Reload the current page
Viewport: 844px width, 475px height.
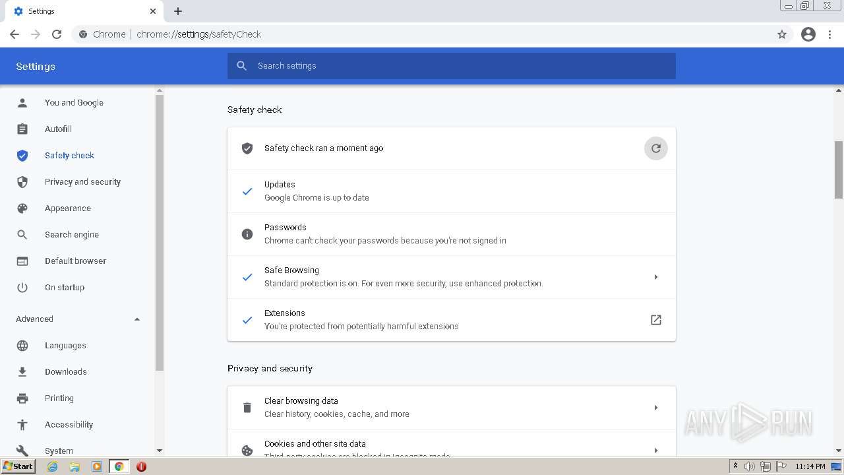[57, 34]
